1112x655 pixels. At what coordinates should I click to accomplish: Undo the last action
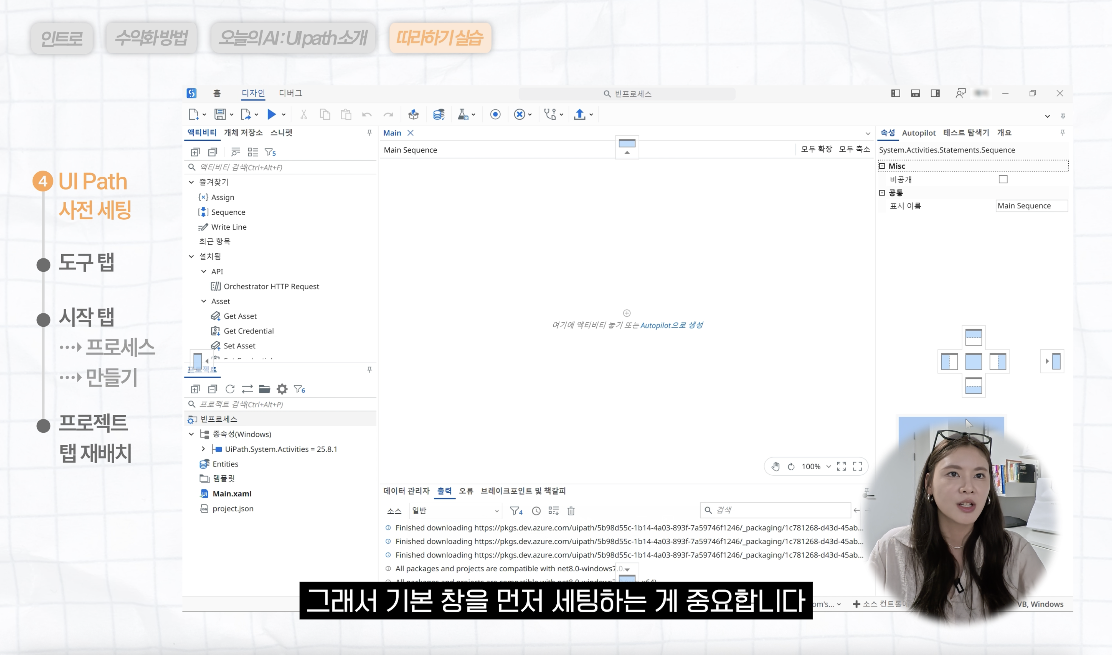367,115
